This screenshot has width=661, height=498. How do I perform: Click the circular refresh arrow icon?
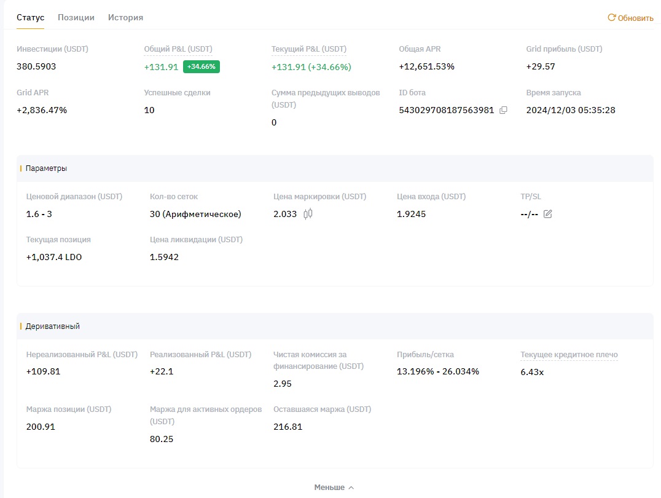tap(611, 18)
